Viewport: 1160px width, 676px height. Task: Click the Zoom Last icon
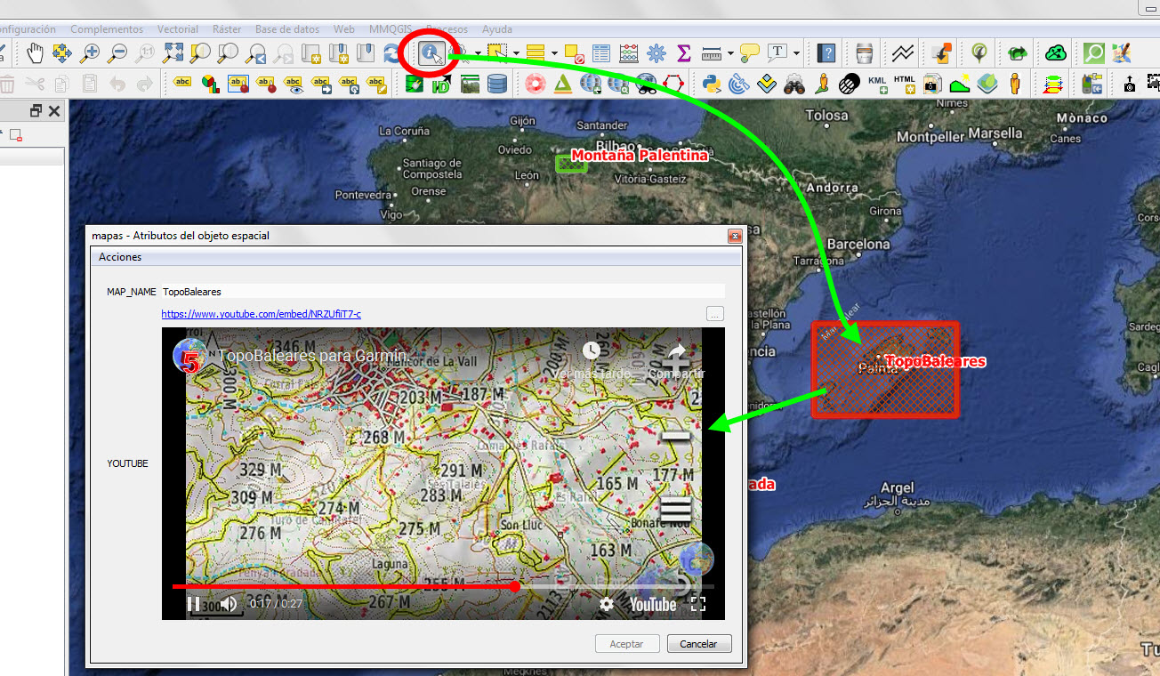pos(255,53)
